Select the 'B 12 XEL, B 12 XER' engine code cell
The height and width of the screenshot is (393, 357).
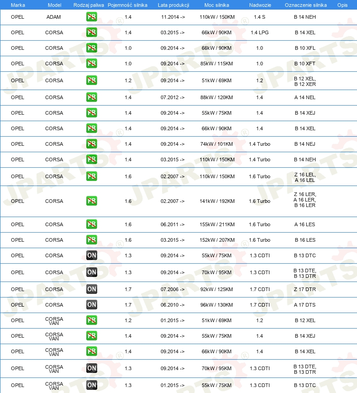(x=305, y=81)
